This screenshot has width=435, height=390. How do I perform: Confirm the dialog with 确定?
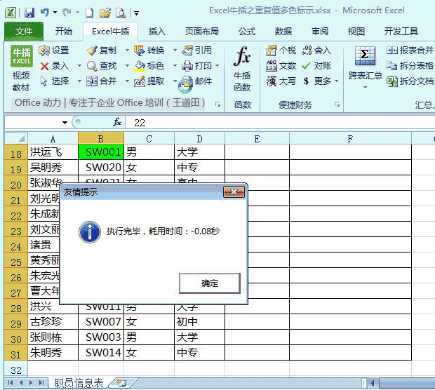(x=210, y=283)
